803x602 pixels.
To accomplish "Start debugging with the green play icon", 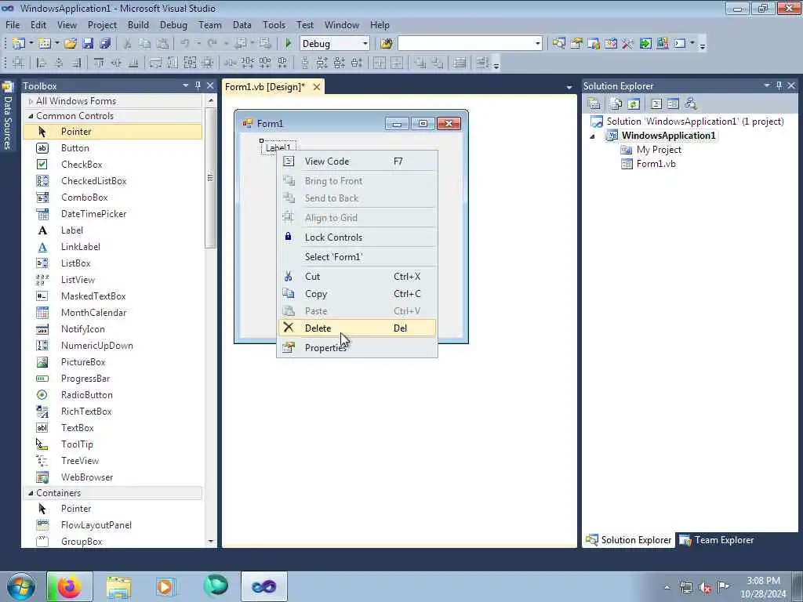I will [x=288, y=44].
